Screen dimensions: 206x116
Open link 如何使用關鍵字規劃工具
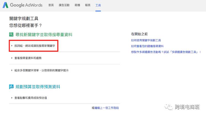[x=146, y=40]
